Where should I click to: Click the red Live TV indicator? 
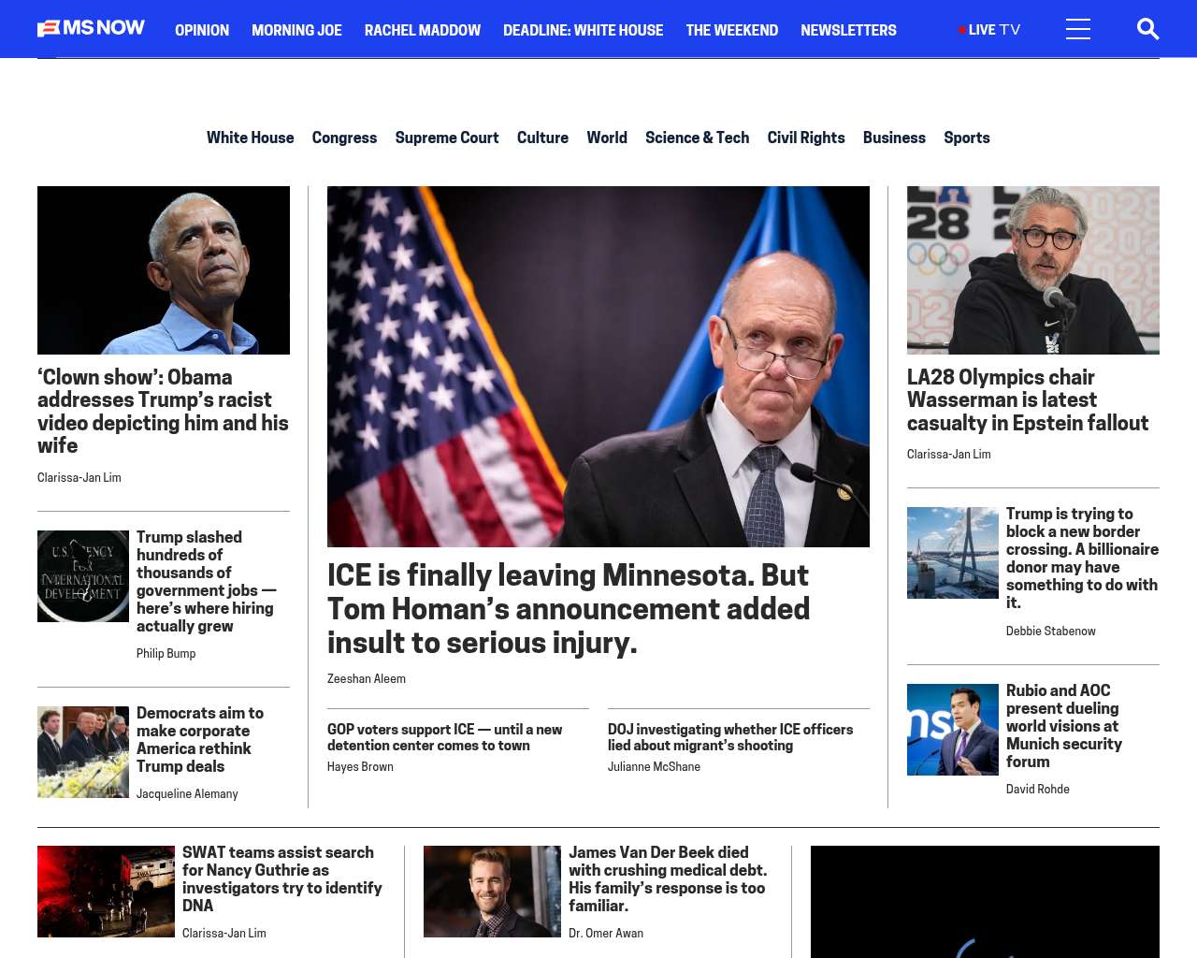pyautogui.click(x=989, y=30)
